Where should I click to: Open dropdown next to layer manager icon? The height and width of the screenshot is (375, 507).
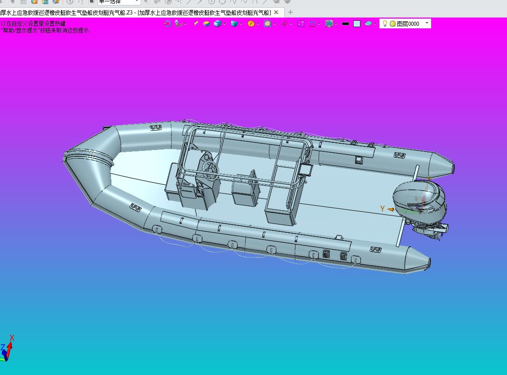pyautogui.click(x=375, y=24)
